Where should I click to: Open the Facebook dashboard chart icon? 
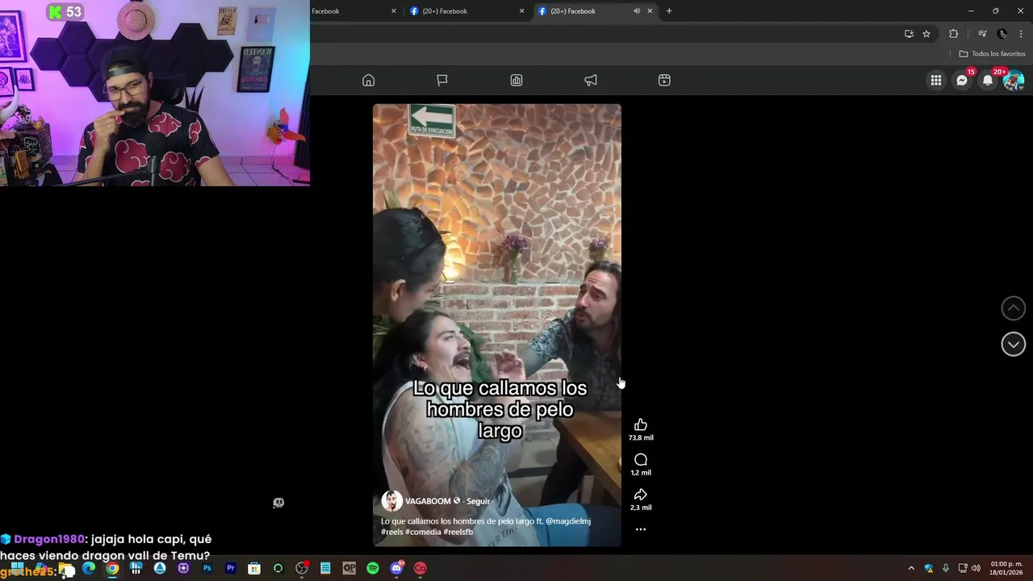pyautogui.click(x=516, y=80)
